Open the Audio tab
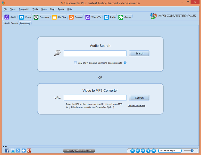This screenshot has width=201, height=155. [x=10, y=17]
